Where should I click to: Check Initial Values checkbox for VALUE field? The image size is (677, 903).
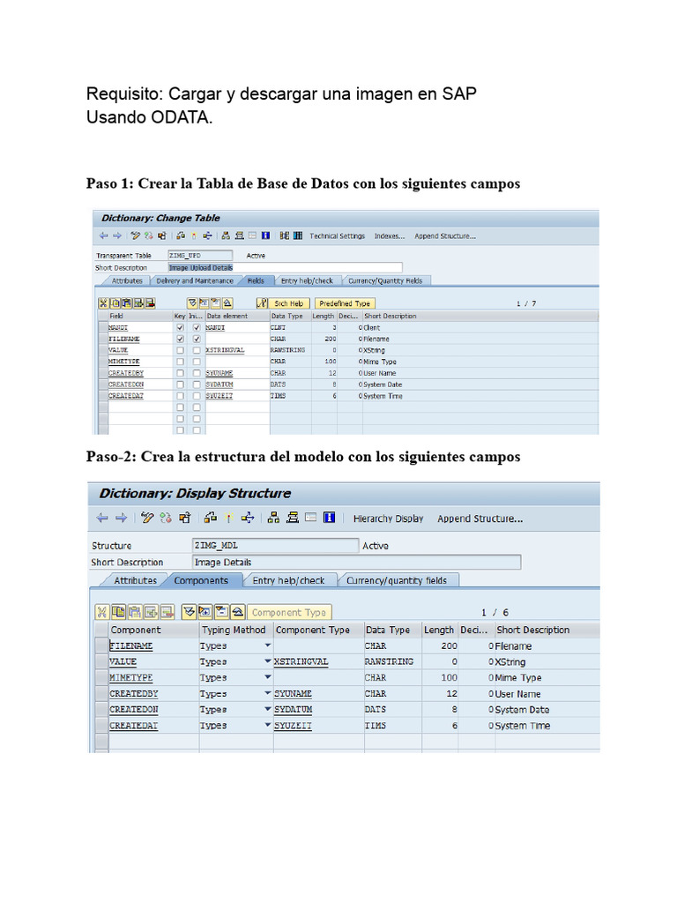(x=197, y=350)
